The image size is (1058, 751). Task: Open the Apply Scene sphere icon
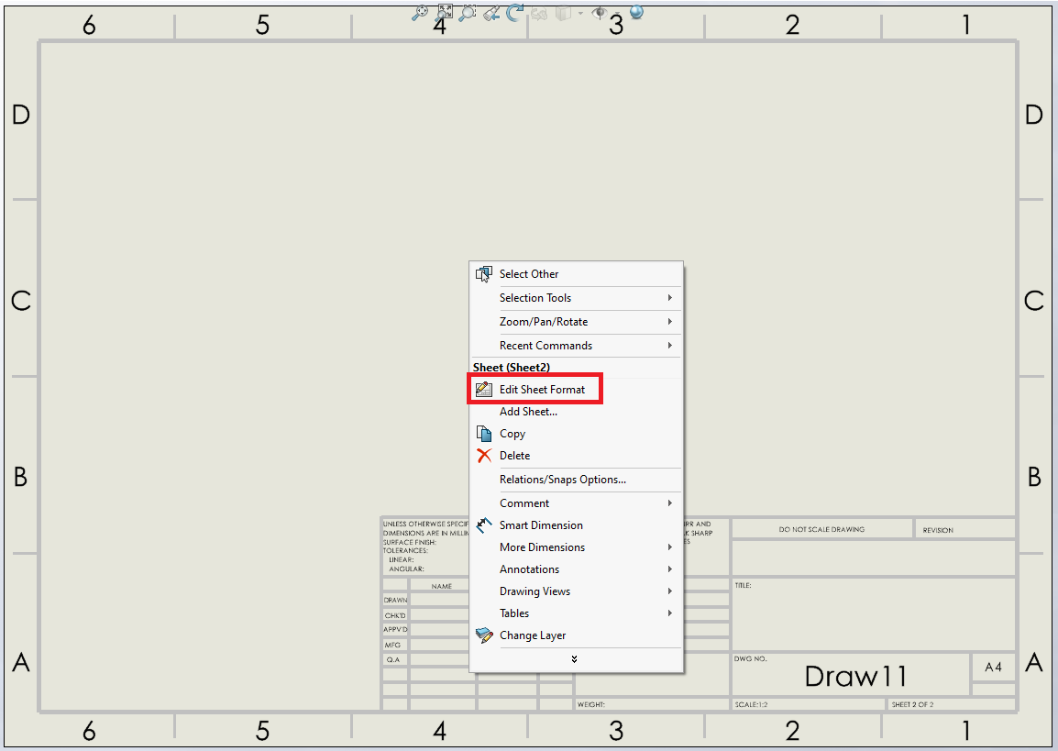[635, 12]
